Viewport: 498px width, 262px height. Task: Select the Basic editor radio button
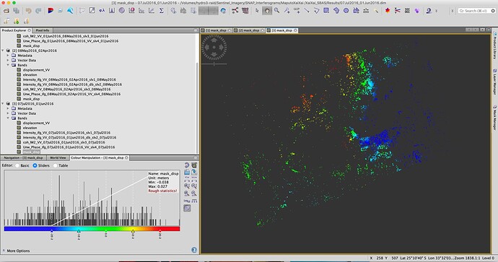[x=17, y=165]
